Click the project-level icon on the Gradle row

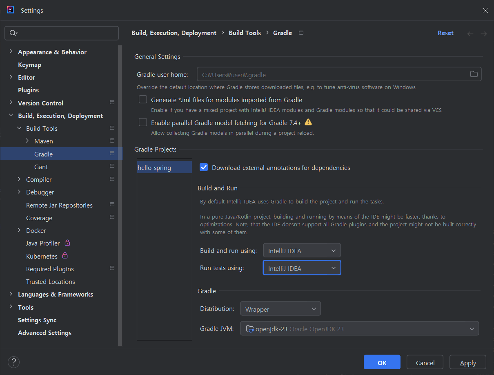point(112,154)
